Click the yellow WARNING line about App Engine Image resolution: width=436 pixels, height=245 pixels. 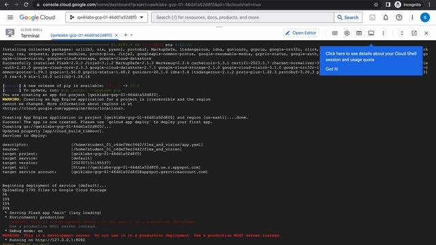[106, 99]
